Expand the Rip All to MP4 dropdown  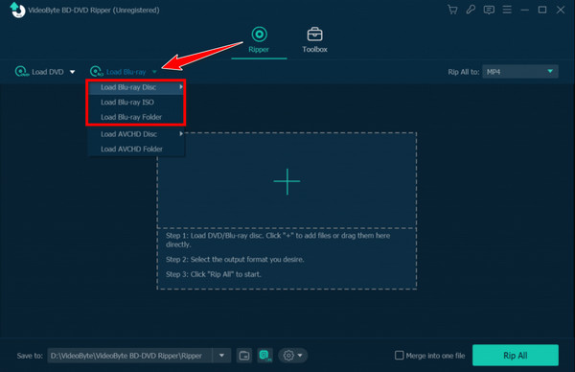pyautogui.click(x=520, y=72)
